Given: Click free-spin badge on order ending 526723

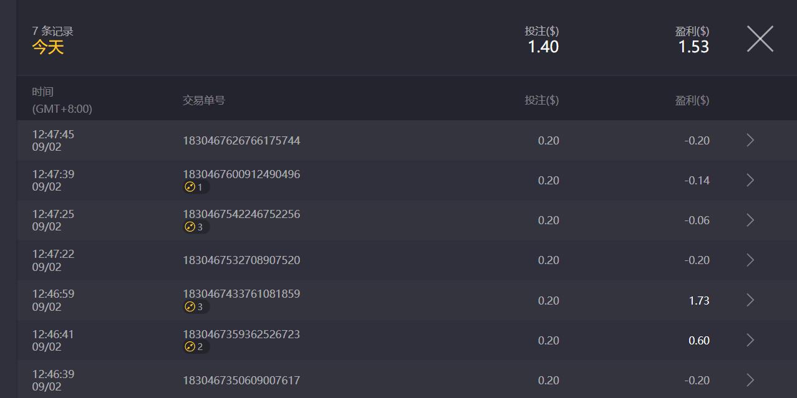Looking at the screenshot, I should pyautogui.click(x=195, y=347).
